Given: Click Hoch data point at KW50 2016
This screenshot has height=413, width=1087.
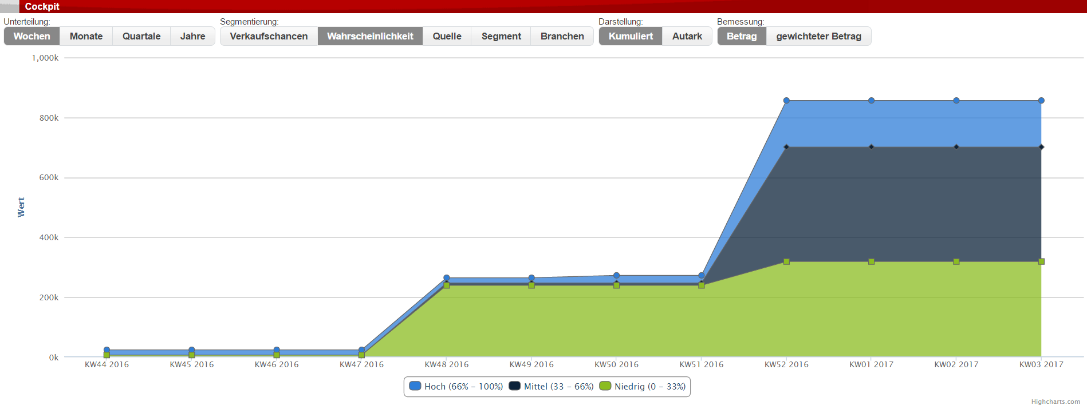Looking at the screenshot, I should (616, 276).
